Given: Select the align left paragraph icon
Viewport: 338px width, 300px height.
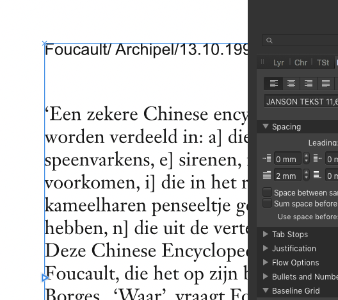Looking at the screenshot, I should click(x=273, y=83).
